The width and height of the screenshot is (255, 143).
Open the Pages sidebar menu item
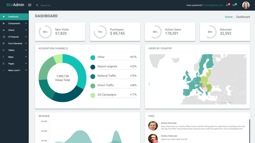pos(11,64)
